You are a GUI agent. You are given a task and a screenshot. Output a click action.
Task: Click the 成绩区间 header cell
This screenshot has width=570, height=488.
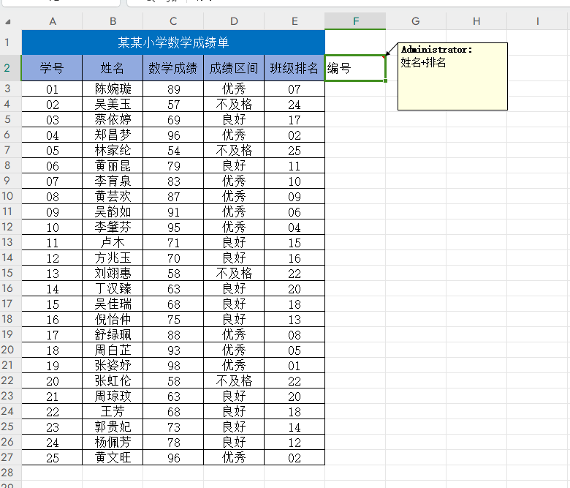(x=234, y=68)
